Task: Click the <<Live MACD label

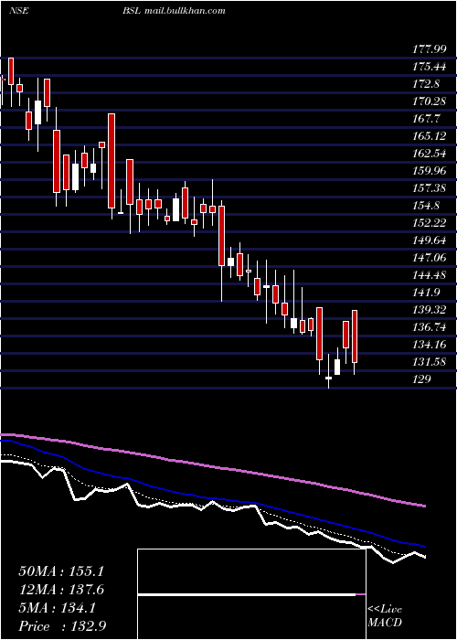Action: pos(385,616)
